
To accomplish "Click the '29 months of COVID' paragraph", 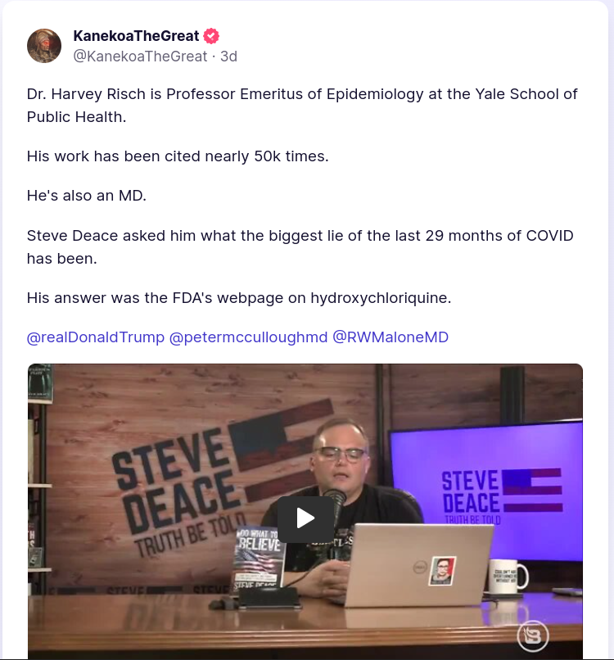I will click(300, 247).
